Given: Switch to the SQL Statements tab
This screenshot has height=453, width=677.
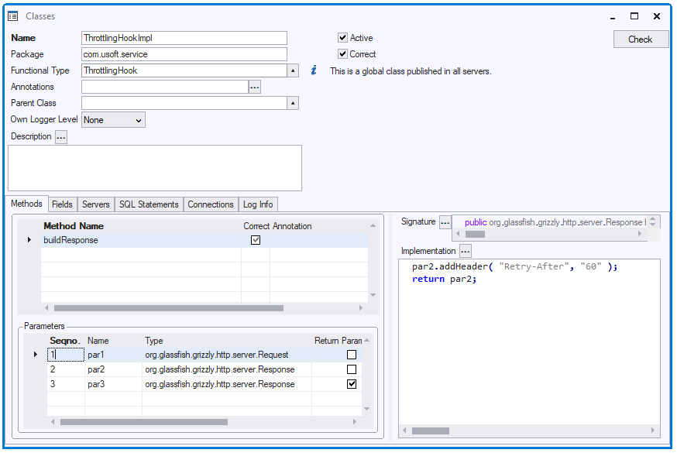Looking at the screenshot, I should [149, 204].
